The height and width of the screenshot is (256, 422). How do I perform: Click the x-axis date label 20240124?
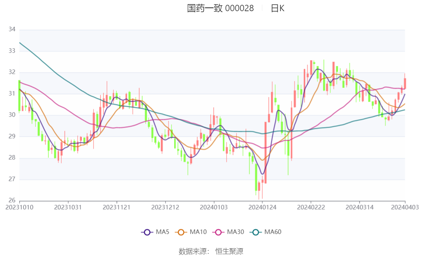coord(262,207)
